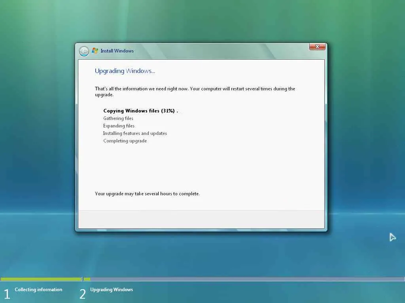The width and height of the screenshot is (405, 303).
Task: Click 'Your upgrade may take several hours' note
Action: coord(147,193)
